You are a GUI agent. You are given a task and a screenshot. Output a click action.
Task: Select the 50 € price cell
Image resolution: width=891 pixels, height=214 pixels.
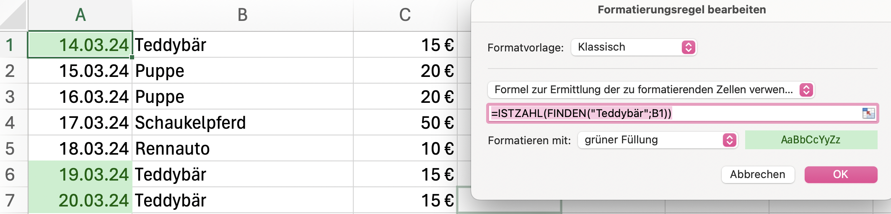[x=405, y=122]
